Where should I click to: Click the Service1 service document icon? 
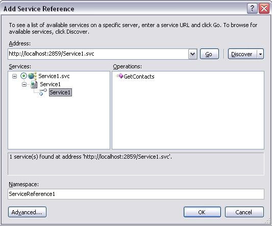pyautogui.click(x=34, y=85)
